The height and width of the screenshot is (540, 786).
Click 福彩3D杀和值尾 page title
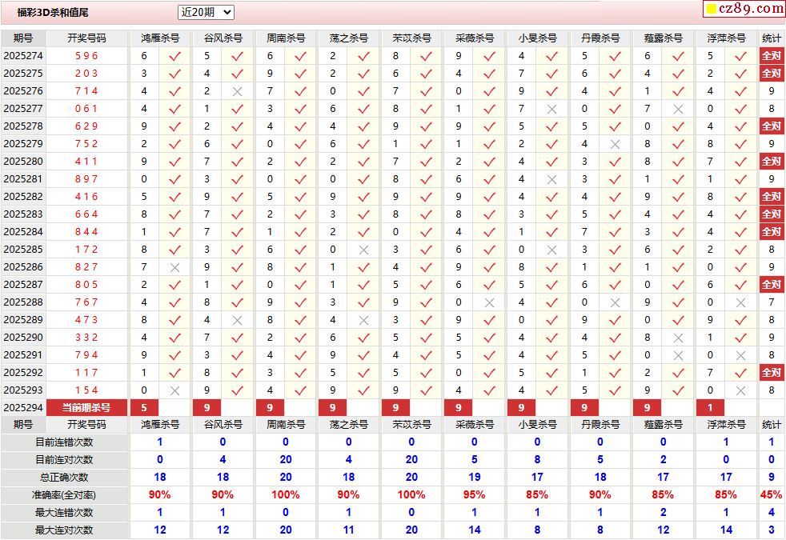click(53, 13)
